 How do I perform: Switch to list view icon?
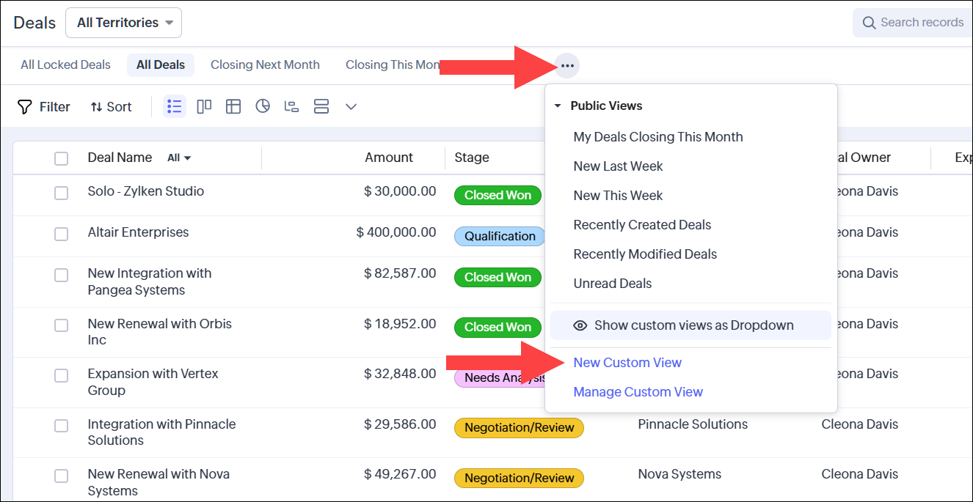click(x=175, y=106)
